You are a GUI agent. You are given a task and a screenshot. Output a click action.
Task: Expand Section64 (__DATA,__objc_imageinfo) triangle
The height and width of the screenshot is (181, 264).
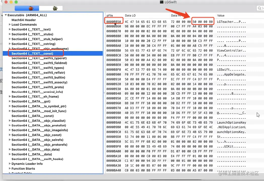pos(10,130)
